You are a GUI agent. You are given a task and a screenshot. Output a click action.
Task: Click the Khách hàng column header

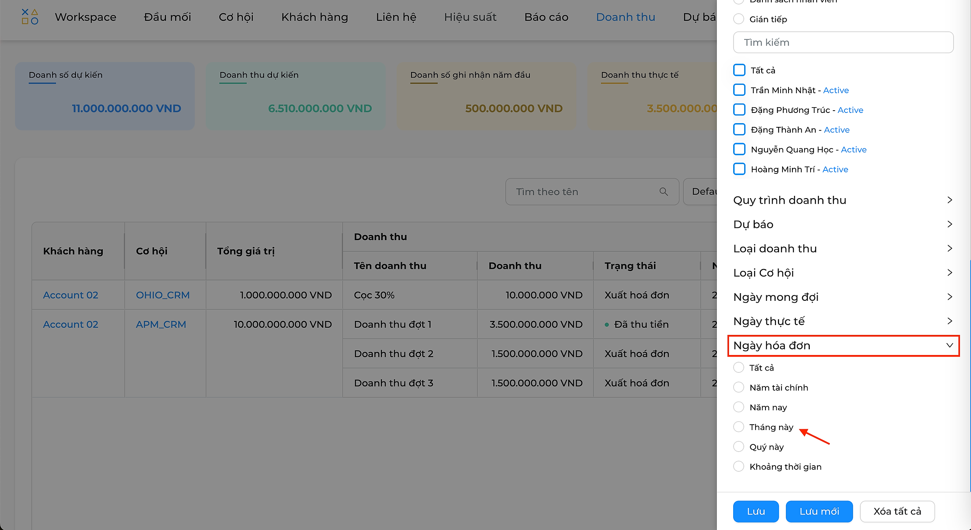pyautogui.click(x=78, y=251)
